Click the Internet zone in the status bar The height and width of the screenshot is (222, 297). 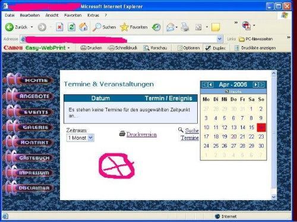[x=226, y=217]
